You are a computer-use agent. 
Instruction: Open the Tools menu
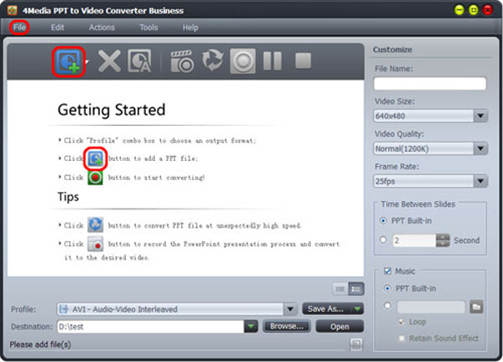pyautogui.click(x=148, y=28)
